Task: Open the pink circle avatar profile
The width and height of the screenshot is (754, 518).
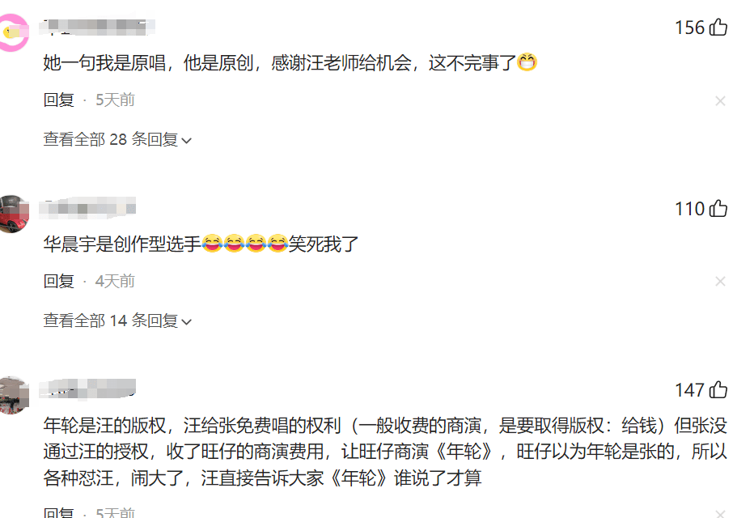Action: pos(14,32)
